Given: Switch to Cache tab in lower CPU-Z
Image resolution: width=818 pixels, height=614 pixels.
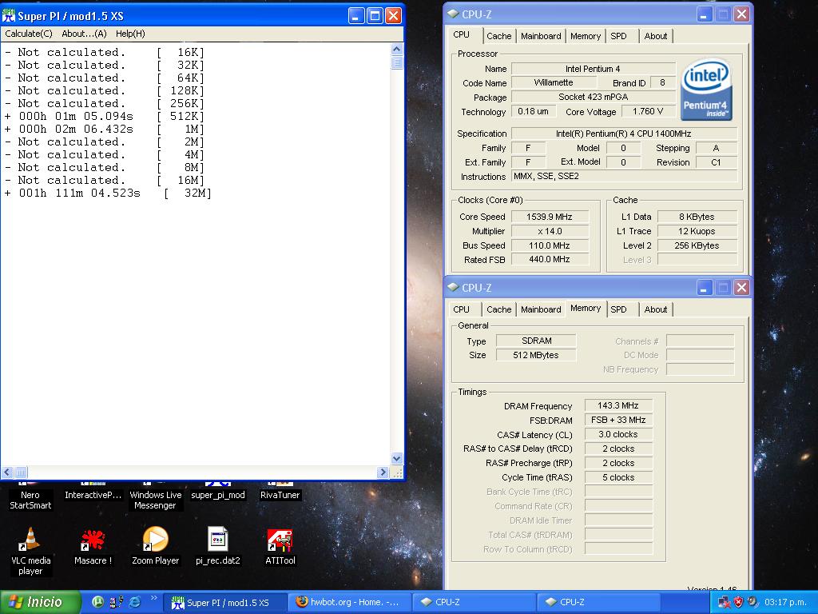Looking at the screenshot, I should click(498, 309).
